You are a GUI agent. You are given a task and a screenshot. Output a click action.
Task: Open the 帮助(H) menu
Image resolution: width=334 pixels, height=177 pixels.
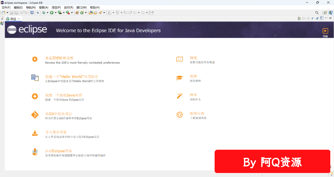pos(95,7)
